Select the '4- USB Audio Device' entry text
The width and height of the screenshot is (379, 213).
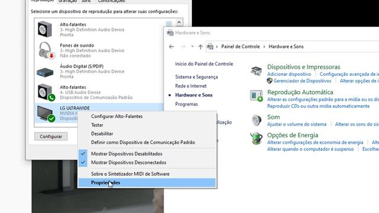(81, 92)
